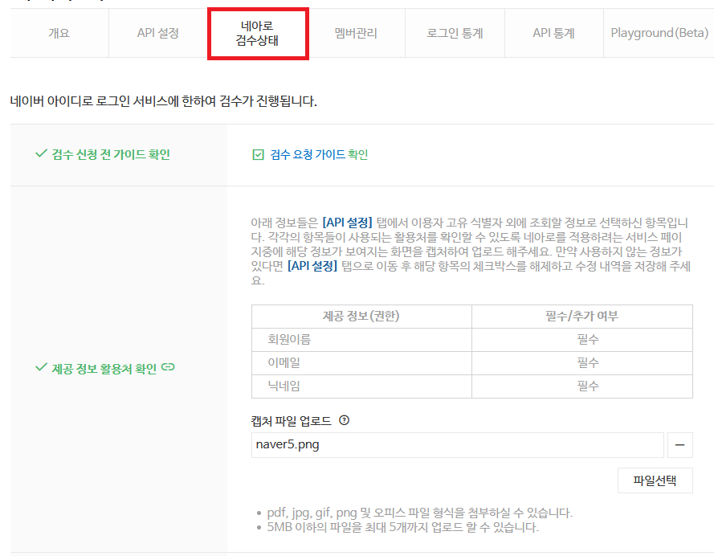Toggle the 검수 요청 가이드 확인 checkbox
The image size is (714, 556).
(x=258, y=155)
